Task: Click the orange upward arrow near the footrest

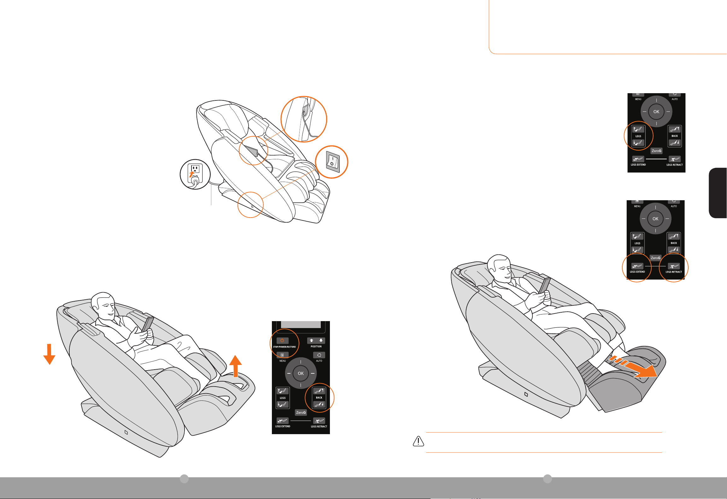Action: point(235,366)
